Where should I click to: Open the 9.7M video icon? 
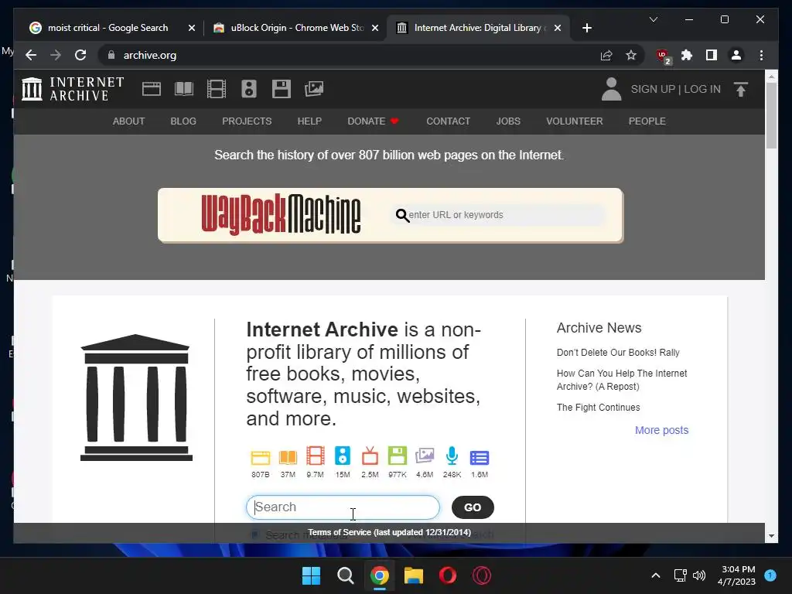click(x=316, y=456)
